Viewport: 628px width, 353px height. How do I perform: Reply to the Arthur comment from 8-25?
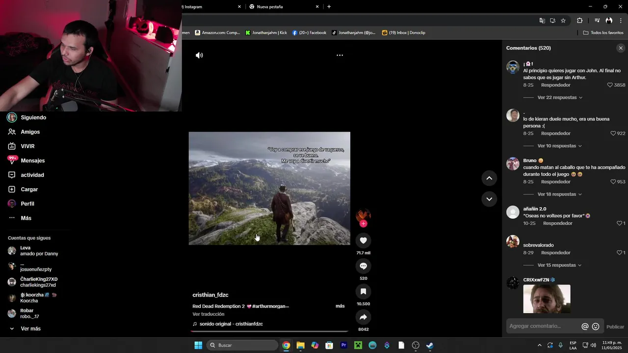555,85
